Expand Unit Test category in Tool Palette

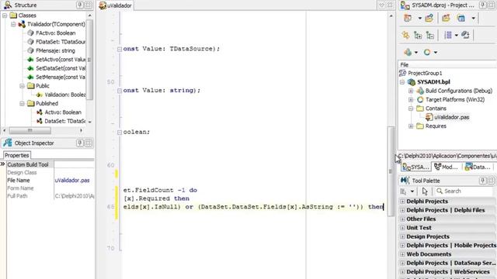point(402,228)
